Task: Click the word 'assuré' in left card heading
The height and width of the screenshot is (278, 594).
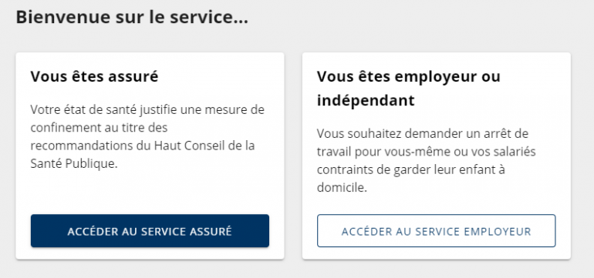Action: pos(133,77)
